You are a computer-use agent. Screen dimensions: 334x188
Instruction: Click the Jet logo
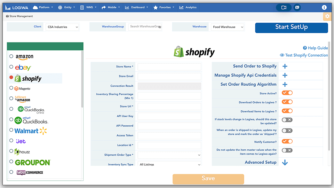tap(21, 141)
